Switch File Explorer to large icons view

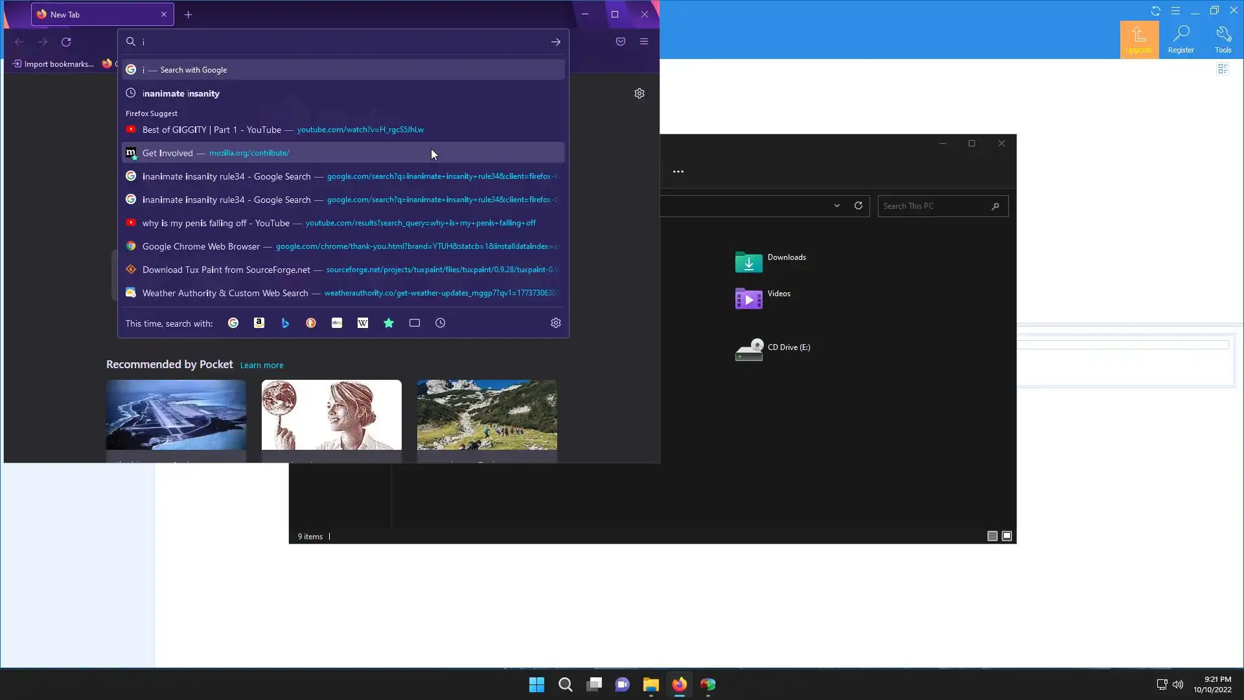point(1007,536)
